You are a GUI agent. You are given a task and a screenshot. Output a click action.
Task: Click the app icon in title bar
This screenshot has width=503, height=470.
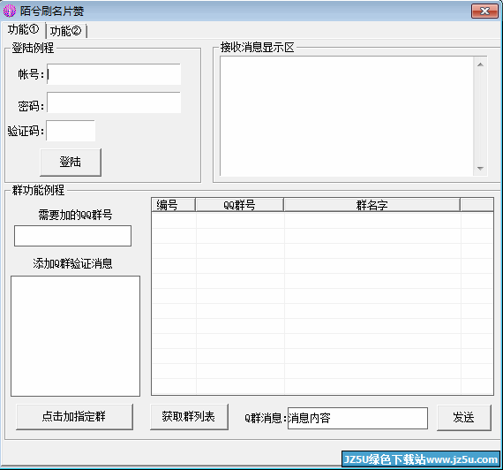pyautogui.click(x=10, y=11)
